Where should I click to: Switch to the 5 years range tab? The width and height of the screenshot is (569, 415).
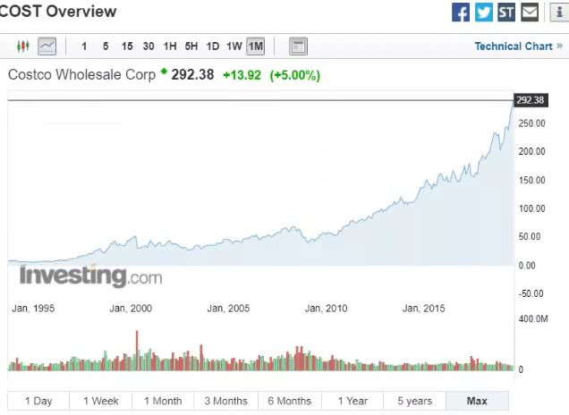pyautogui.click(x=414, y=401)
